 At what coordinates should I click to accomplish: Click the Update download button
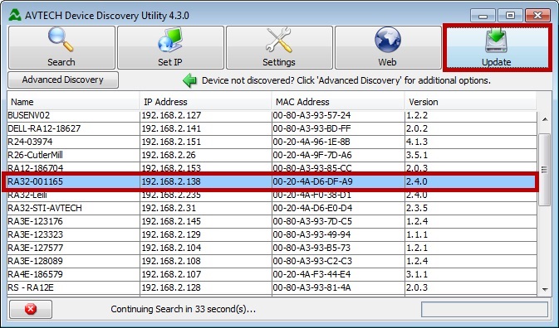[497, 47]
